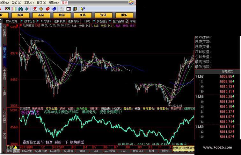Viewport: 241px width, 155px height.
Task: Select the 板块bbd bottom tab
Action: (138, 151)
